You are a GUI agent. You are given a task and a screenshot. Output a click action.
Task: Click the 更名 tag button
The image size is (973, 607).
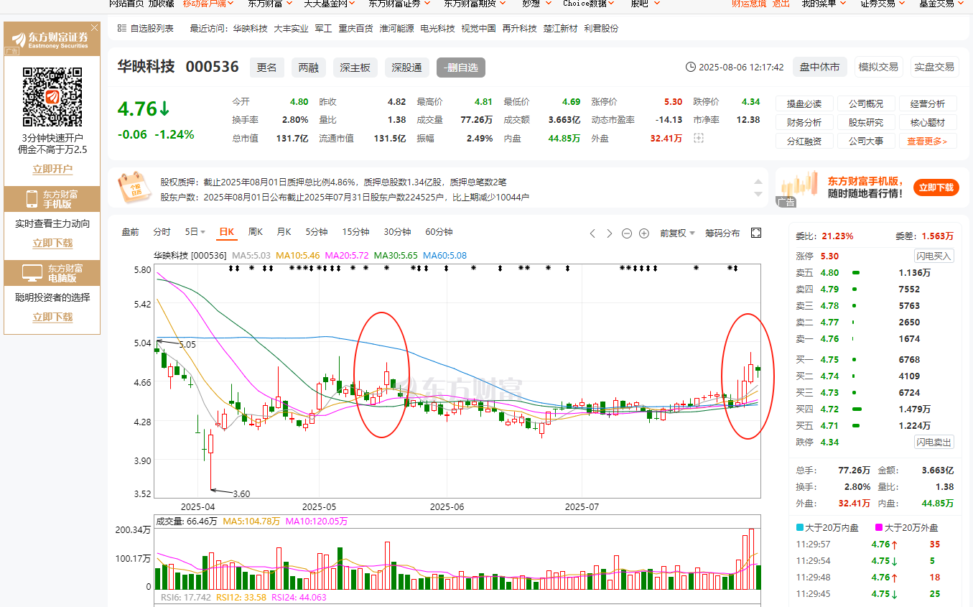click(267, 68)
